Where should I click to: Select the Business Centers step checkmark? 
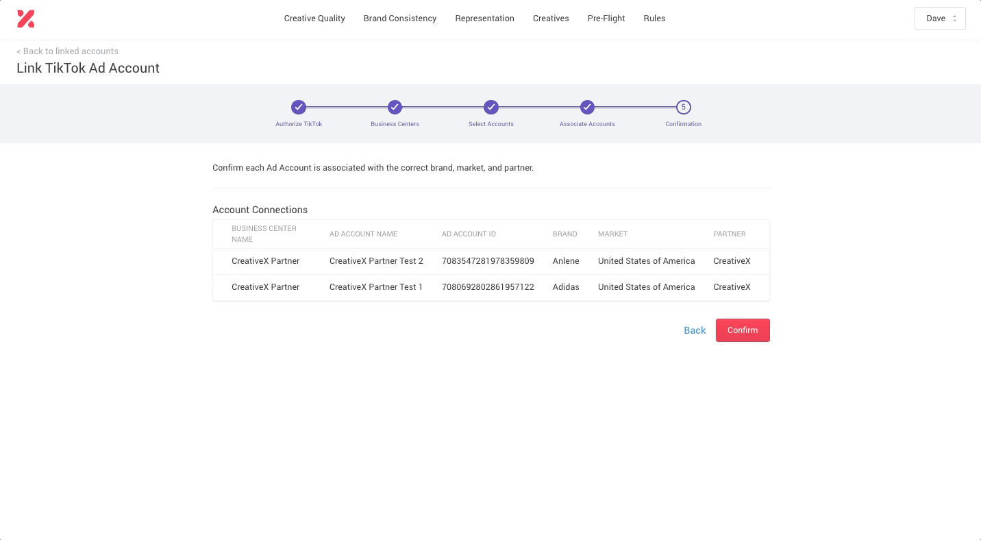(395, 107)
